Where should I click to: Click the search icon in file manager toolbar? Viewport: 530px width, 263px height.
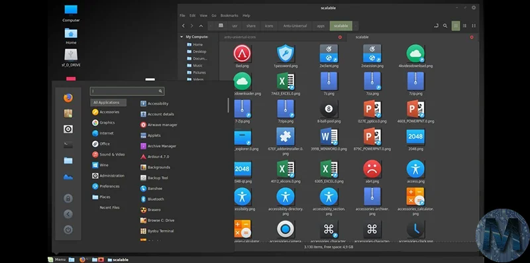click(445, 26)
